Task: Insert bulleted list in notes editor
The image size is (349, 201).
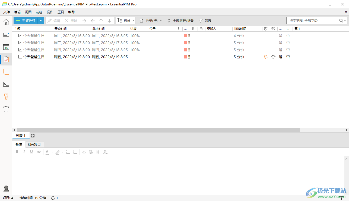Action: point(68,152)
